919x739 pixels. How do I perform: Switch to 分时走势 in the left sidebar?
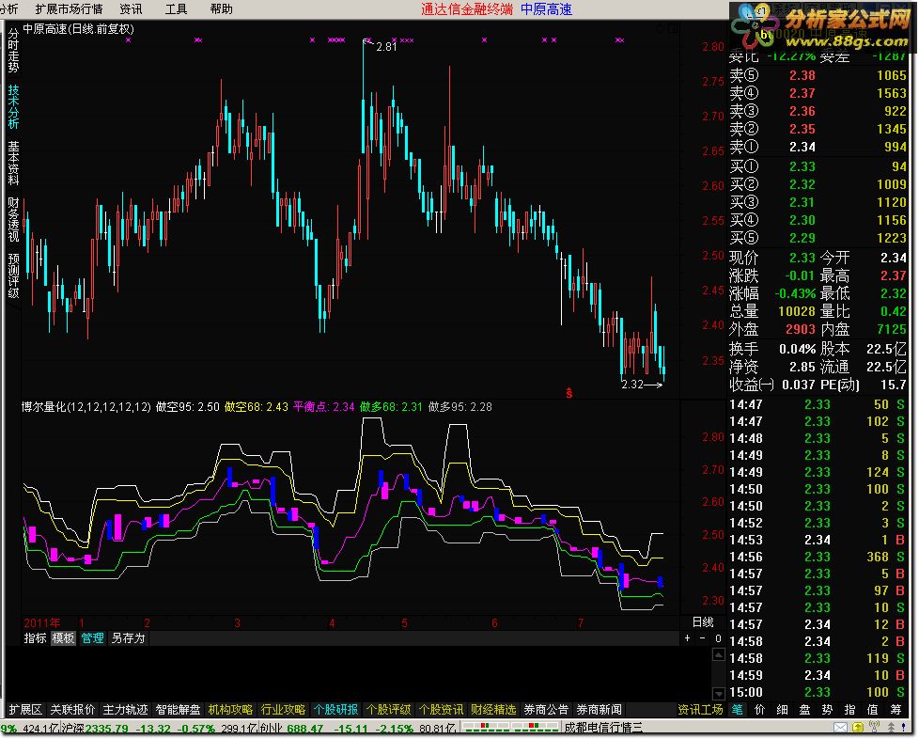click(13, 52)
